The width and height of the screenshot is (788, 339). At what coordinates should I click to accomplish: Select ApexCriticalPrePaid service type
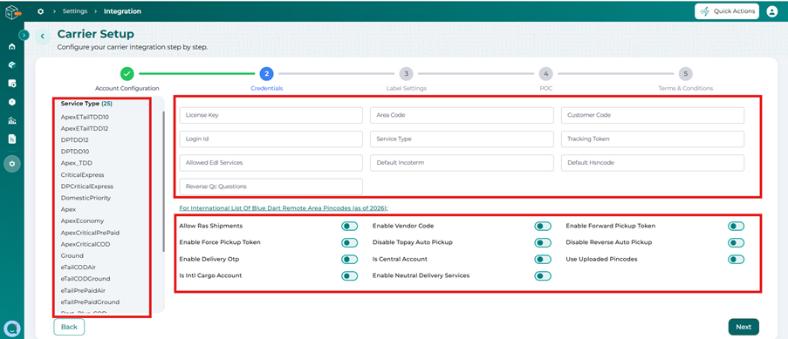90,233
